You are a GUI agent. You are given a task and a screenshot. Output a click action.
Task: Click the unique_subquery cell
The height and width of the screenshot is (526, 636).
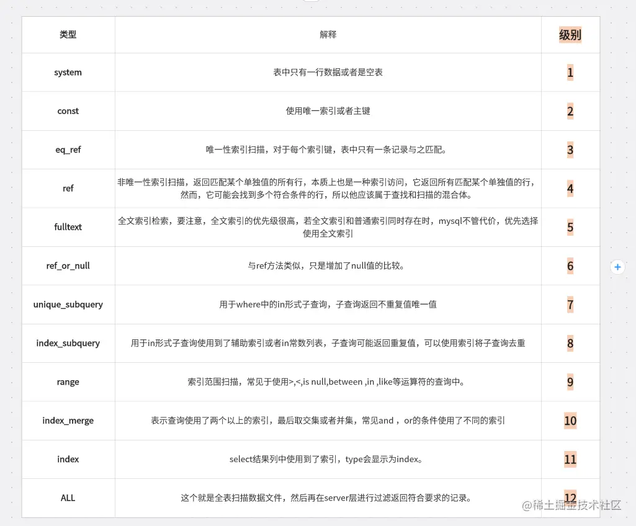[x=68, y=305]
